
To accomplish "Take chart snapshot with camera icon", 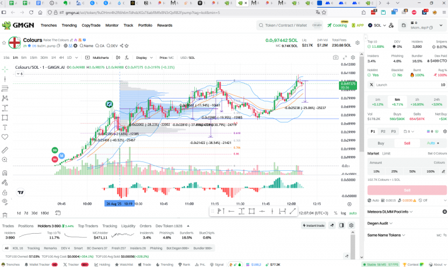I will pyautogui.click(x=336, y=58).
